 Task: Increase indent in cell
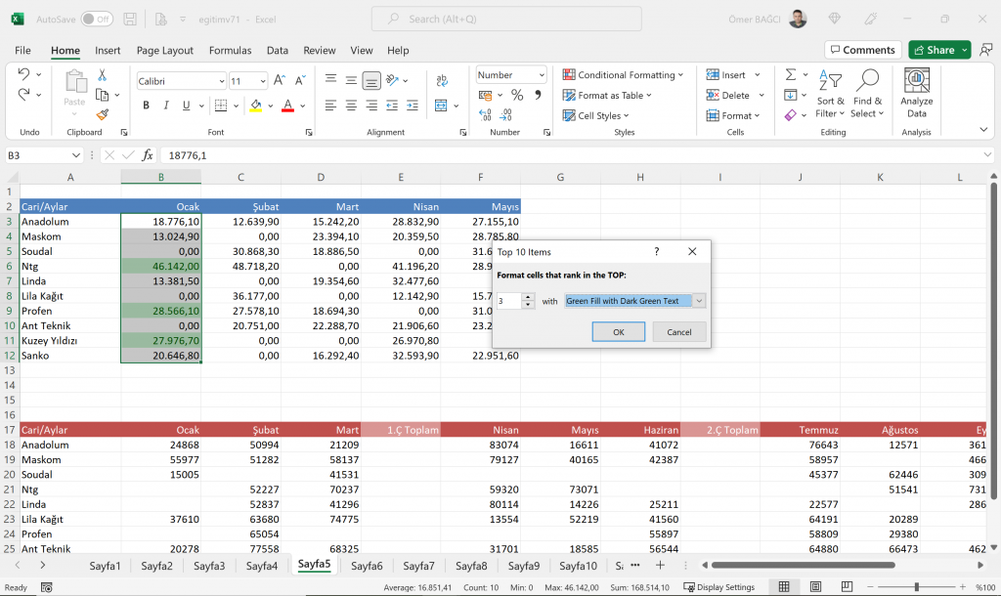pos(413,106)
